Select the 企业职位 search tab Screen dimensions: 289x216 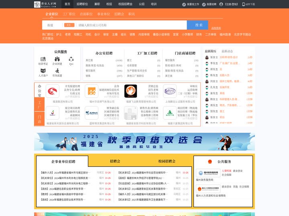pyautogui.click(x=52, y=14)
